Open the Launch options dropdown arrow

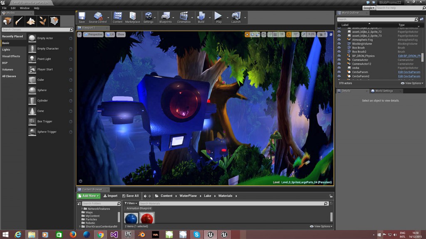click(x=245, y=17)
